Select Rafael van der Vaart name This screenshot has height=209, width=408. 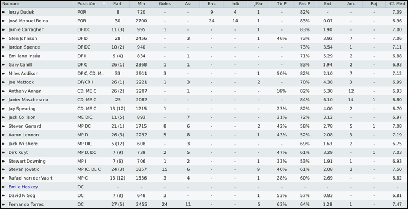pyautogui.click(x=31, y=178)
